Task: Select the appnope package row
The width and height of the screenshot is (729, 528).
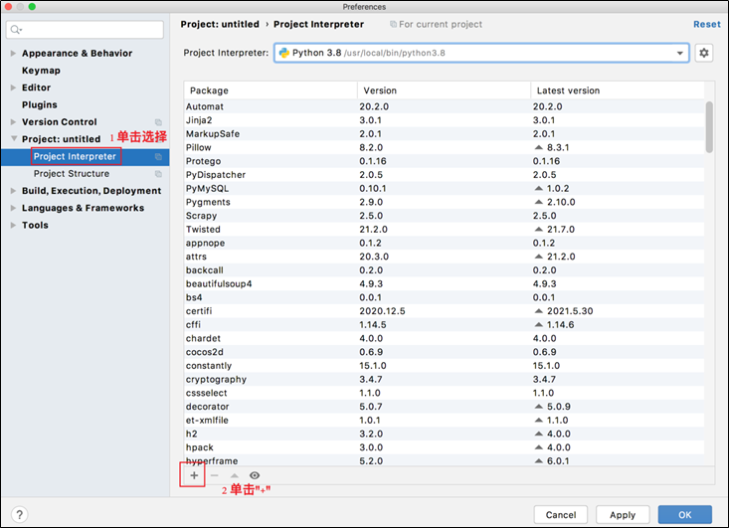Action: 444,243
